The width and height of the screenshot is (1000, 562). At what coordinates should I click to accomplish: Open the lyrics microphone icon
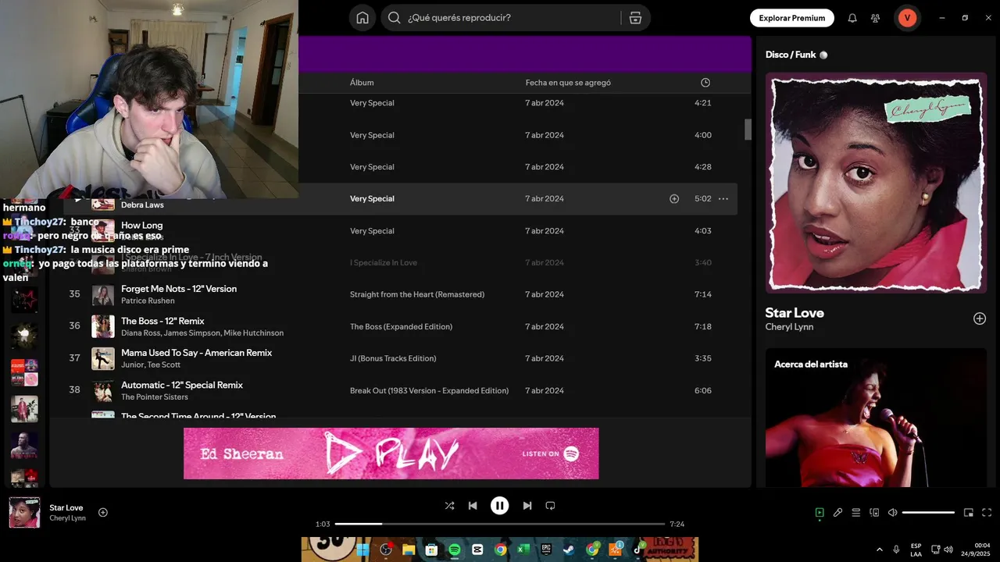837,513
